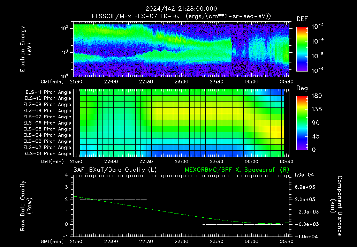Click the DEF legend label
The height and width of the screenshot is (247, 357).
click(x=302, y=19)
